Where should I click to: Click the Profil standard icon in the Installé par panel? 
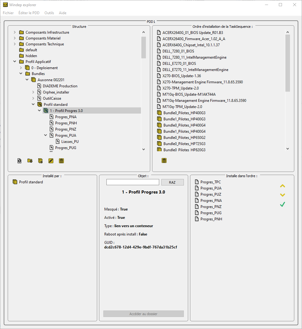[15, 182]
